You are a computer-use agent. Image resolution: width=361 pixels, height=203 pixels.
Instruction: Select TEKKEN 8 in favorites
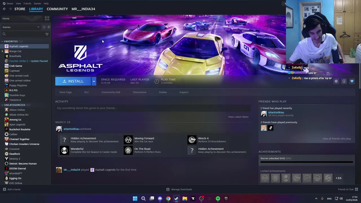(x=15, y=100)
